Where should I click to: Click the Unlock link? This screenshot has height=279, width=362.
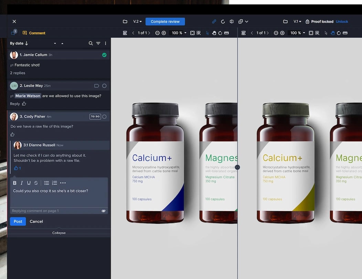coord(342,22)
